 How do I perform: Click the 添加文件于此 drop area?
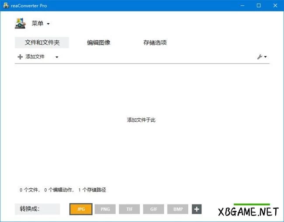click(141, 120)
